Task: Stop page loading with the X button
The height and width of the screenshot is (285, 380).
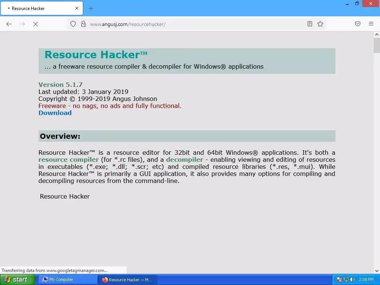Action: click(x=36, y=24)
